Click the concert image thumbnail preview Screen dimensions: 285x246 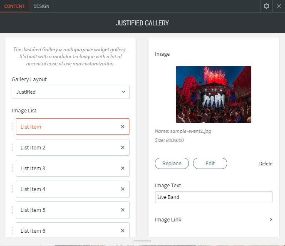(x=213, y=94)
